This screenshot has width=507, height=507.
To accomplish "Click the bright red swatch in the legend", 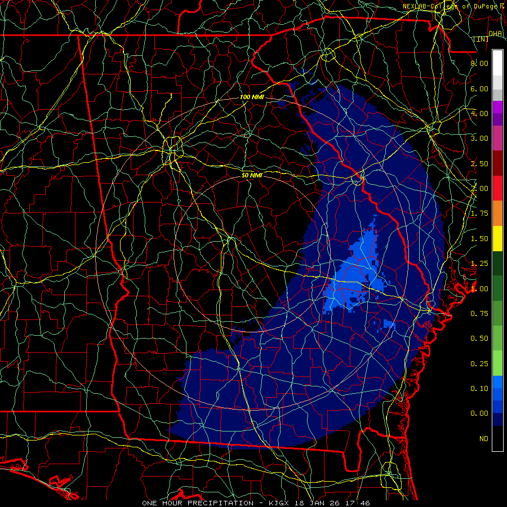I will pos(497,188).
